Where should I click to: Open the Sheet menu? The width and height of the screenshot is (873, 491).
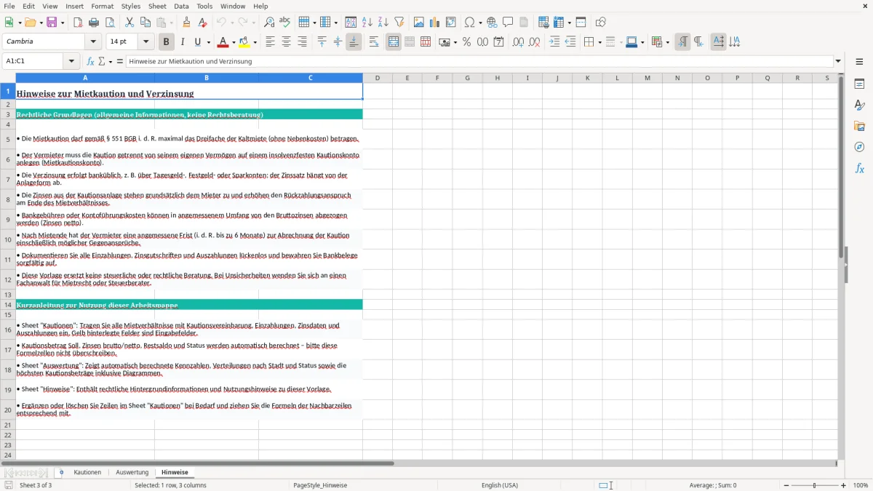(157, 6)
